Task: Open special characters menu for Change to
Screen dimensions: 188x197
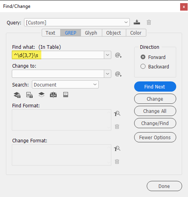Action: (x=118, y=74)
